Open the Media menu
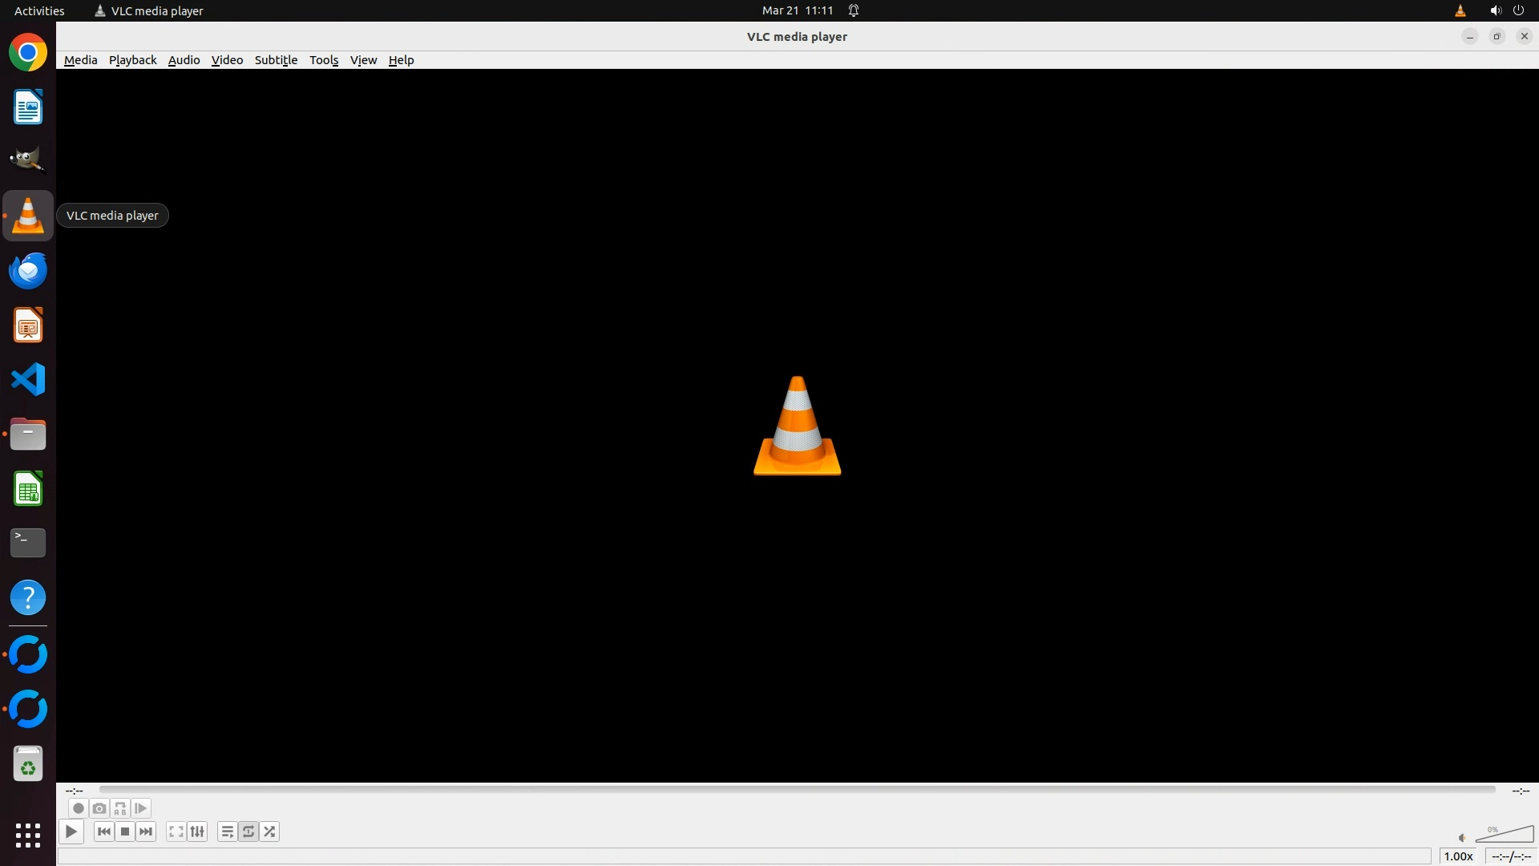This screenshot has width=1539, height=866. 80,60
